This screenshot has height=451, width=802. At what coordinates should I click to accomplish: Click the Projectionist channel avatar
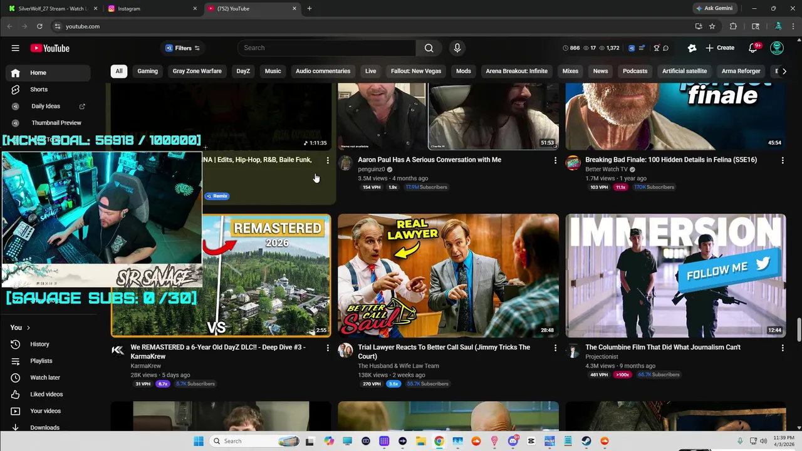pyautogui.click(x=573, y=351)
